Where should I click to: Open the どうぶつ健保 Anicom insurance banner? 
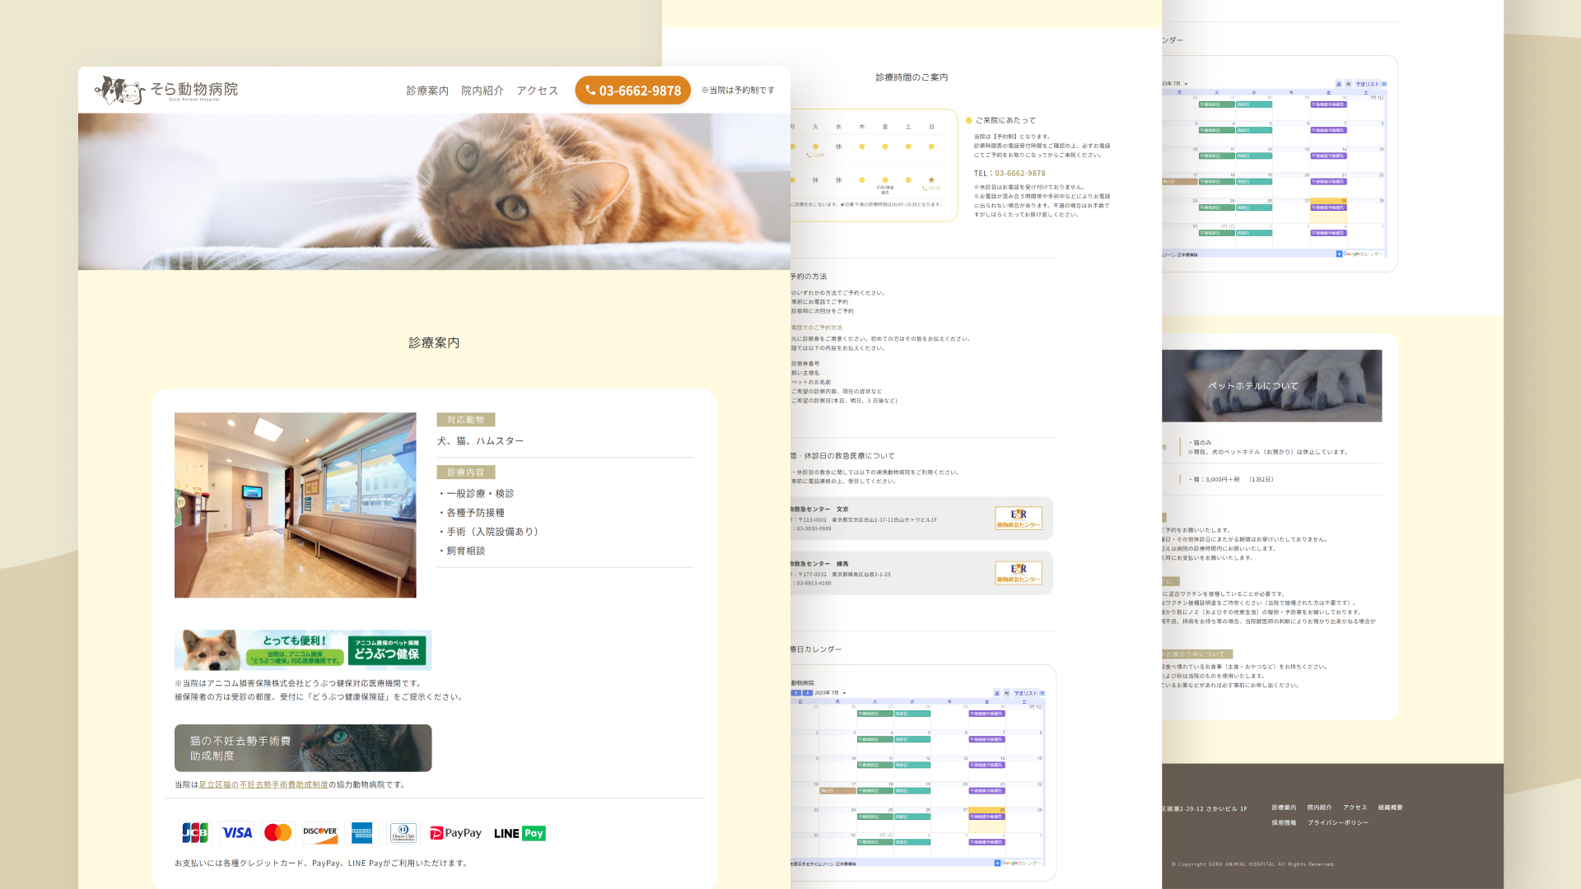tap(303, 650)
